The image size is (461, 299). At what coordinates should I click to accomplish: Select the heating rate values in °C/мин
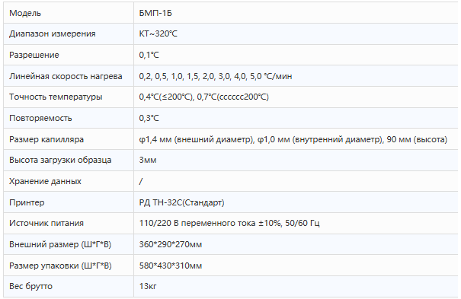216,76
